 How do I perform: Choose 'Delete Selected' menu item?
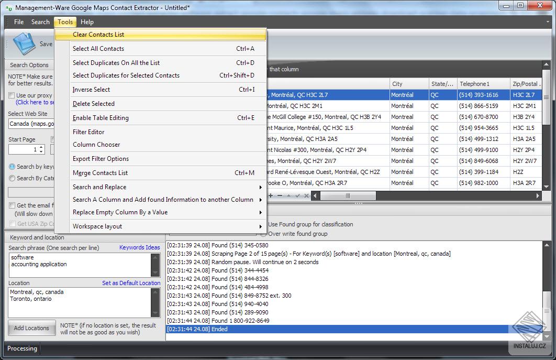click(x=160, y=104)
